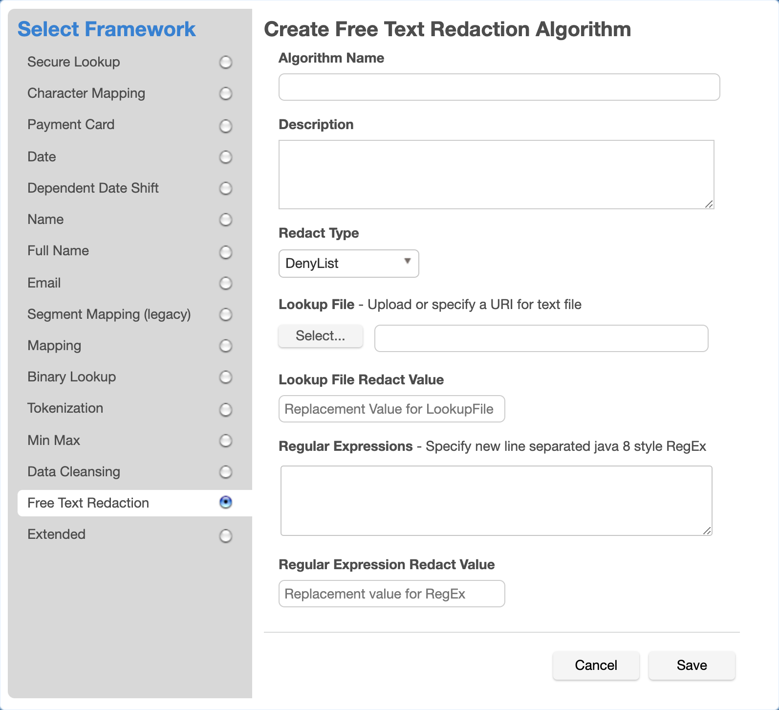The height and width of the screenshot is (710, 779).
Task: Select the Secure Lookup radio button
Action: (225, 63)
